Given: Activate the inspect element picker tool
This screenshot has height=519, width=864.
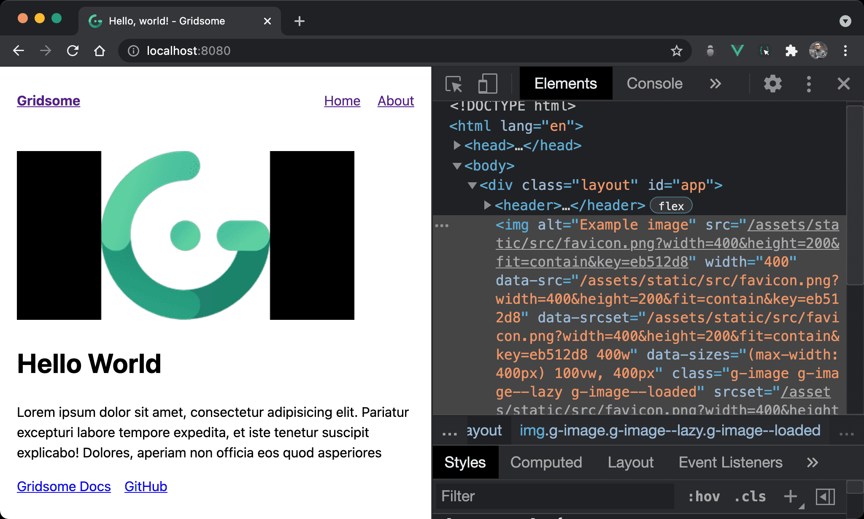Looking at the screenshot, I should pos(454,84).
